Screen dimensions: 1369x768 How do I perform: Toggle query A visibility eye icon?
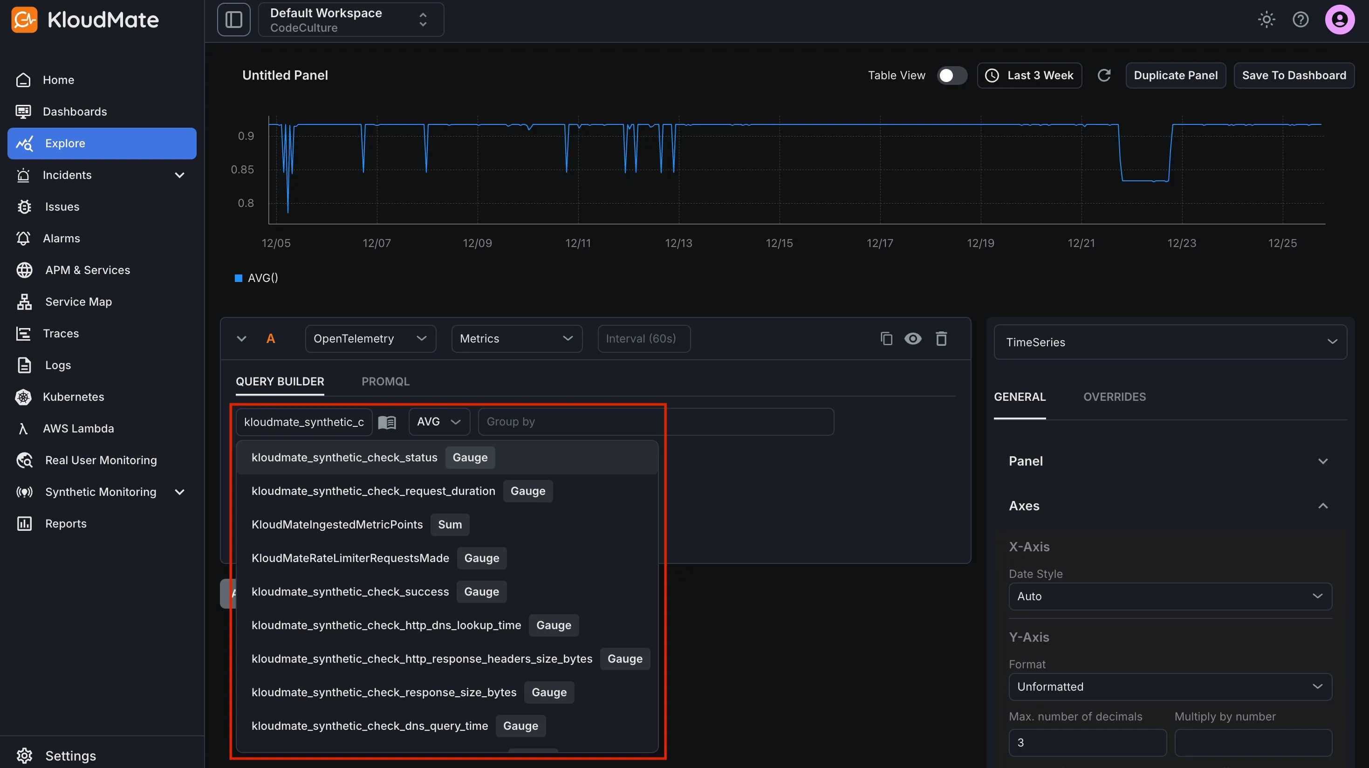pyautogui.click(x=913, y=338)
